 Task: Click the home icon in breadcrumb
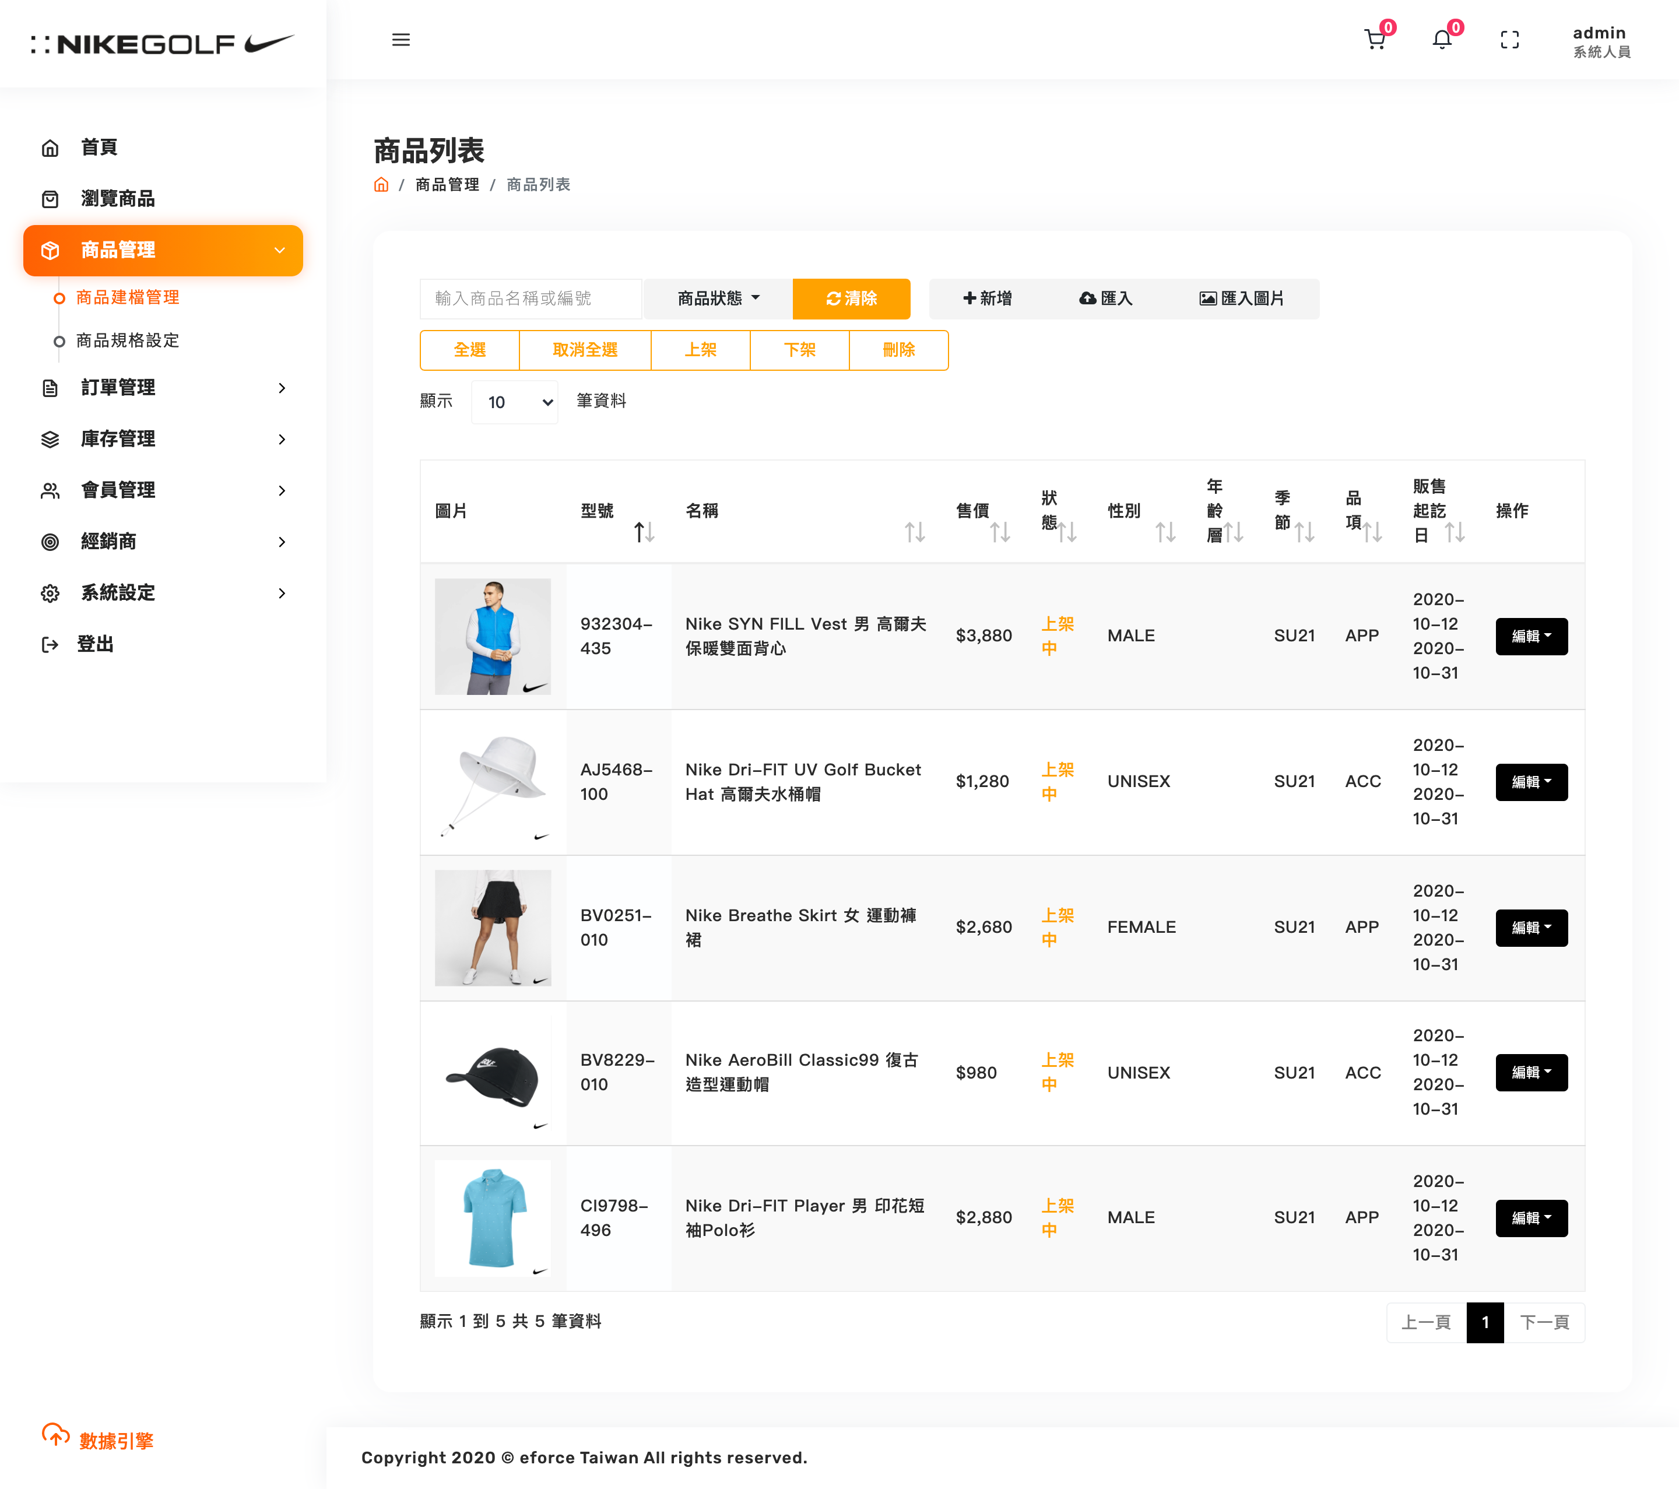pos(381,184)
